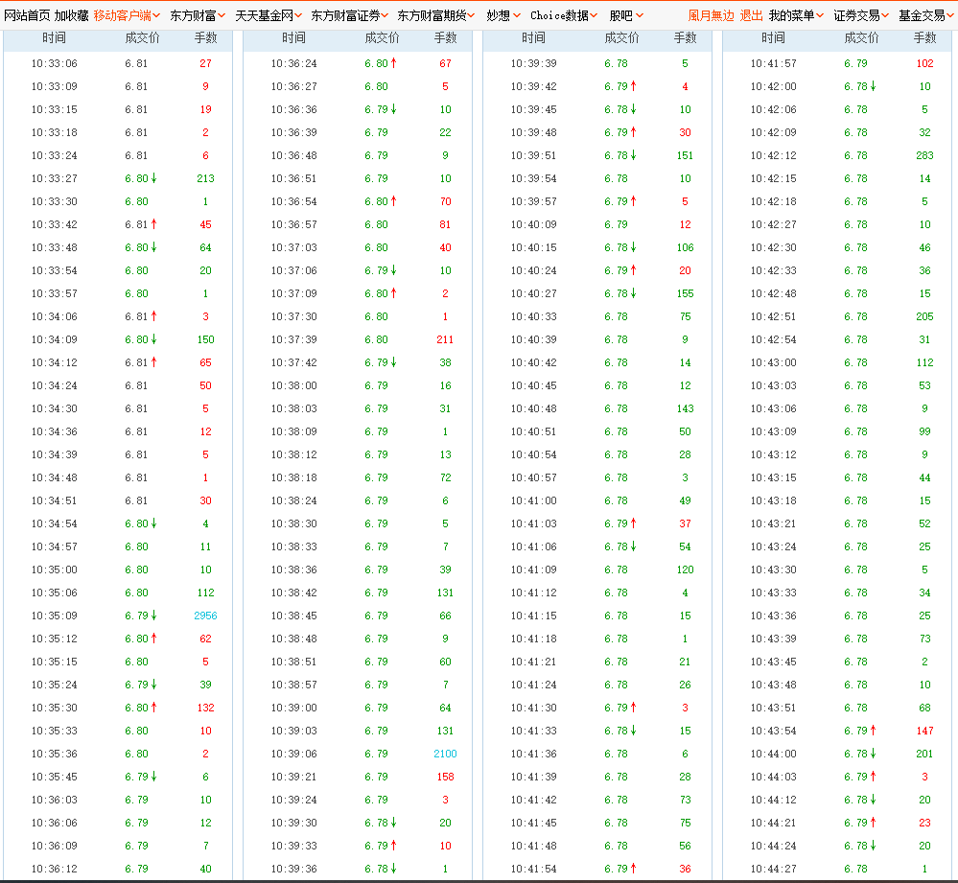This screenshot has width=958, height=883.
Task: Select volume 205 at 10:42:51
Action: pyautogui.click(x=925, y=316)
